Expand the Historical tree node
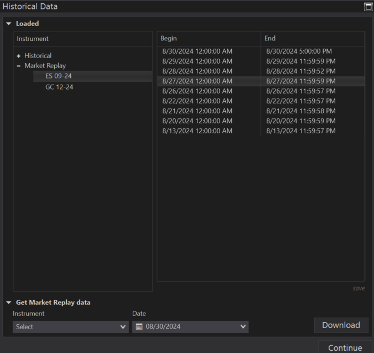This screenshot has width=374, height=353. coord(19,56)
